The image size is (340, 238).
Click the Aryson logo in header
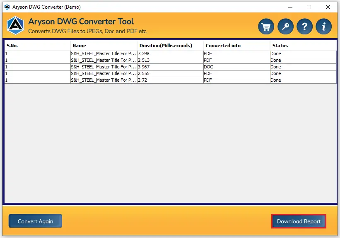[15, 26]
